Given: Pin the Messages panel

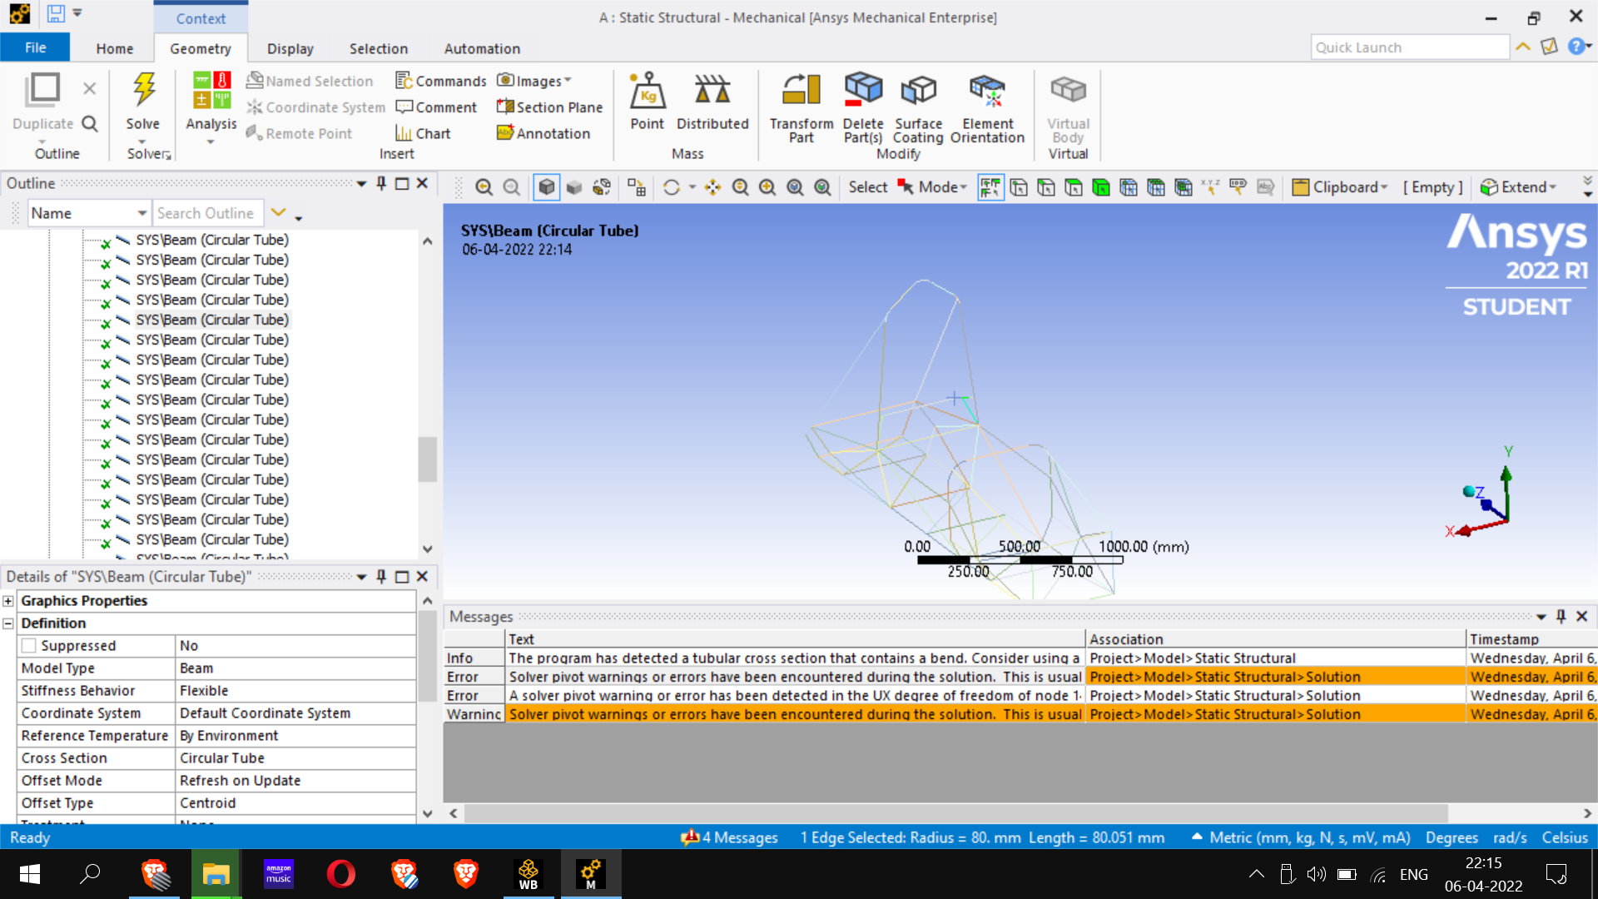Looking at the screenshot, I should [x=1561, y=616].
